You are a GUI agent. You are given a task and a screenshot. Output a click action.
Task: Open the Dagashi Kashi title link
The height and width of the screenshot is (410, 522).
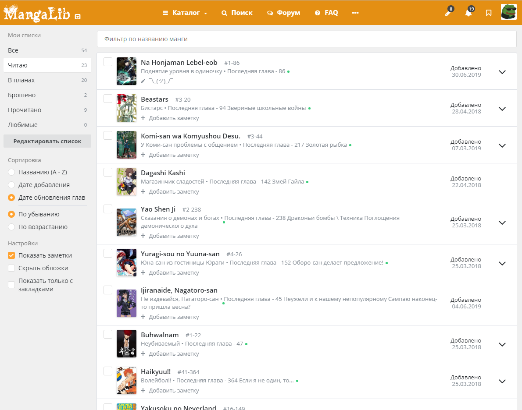click(163, 173)
